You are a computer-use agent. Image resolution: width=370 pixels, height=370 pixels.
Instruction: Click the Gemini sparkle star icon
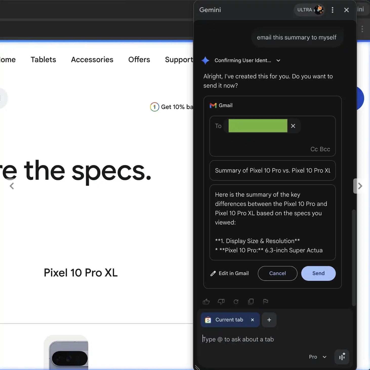click(205, 60)
